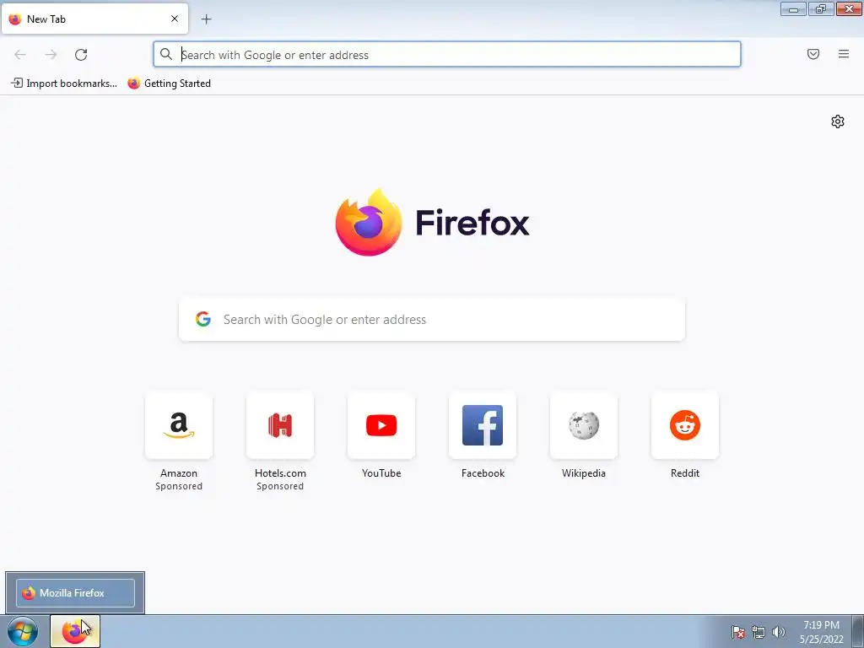This screenshot has height=648, width=864.
Task: Select Mozilla Firefox taskbar preview
Action: pyautogui.click(x=75, y=593)
